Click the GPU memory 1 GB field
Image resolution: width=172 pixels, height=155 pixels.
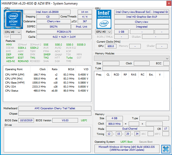click(x=121, y=32)
